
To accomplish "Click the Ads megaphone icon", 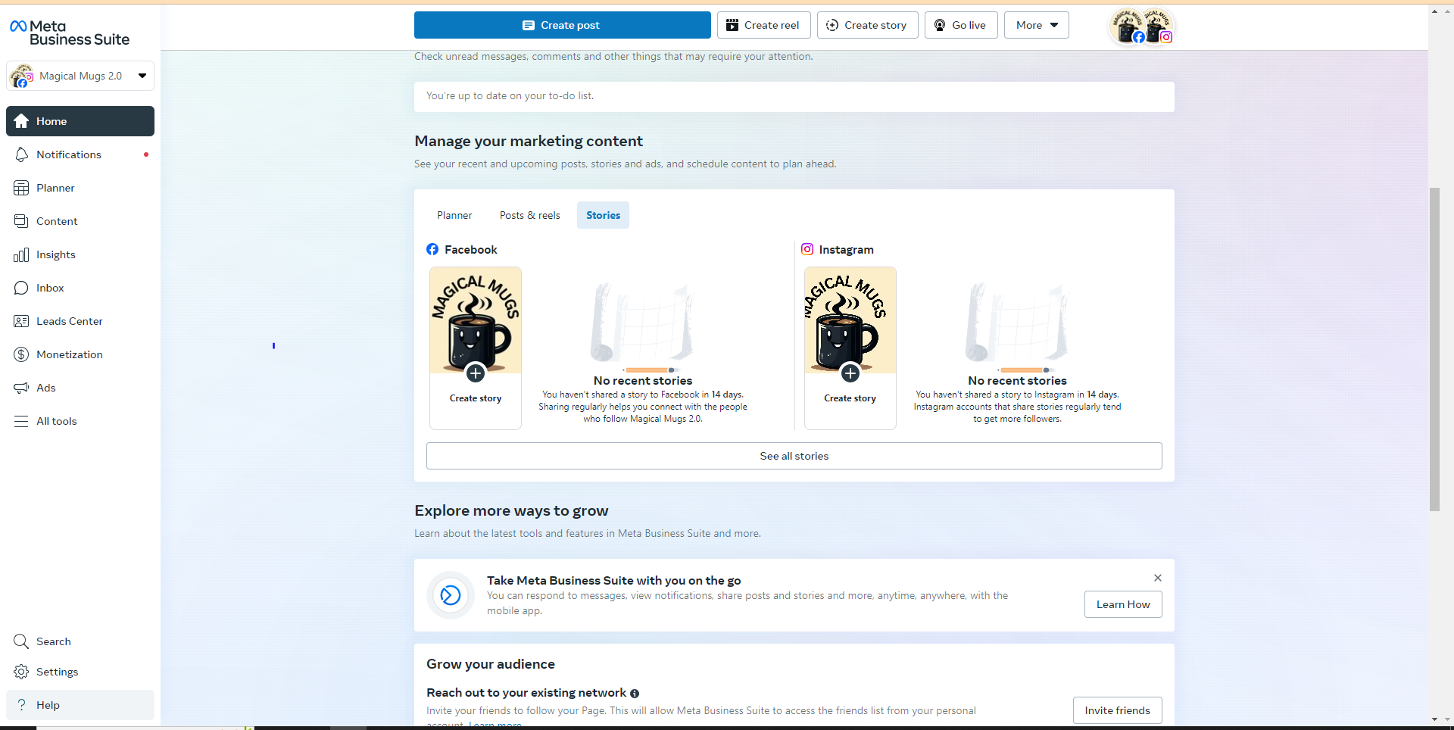I will 21,388.
